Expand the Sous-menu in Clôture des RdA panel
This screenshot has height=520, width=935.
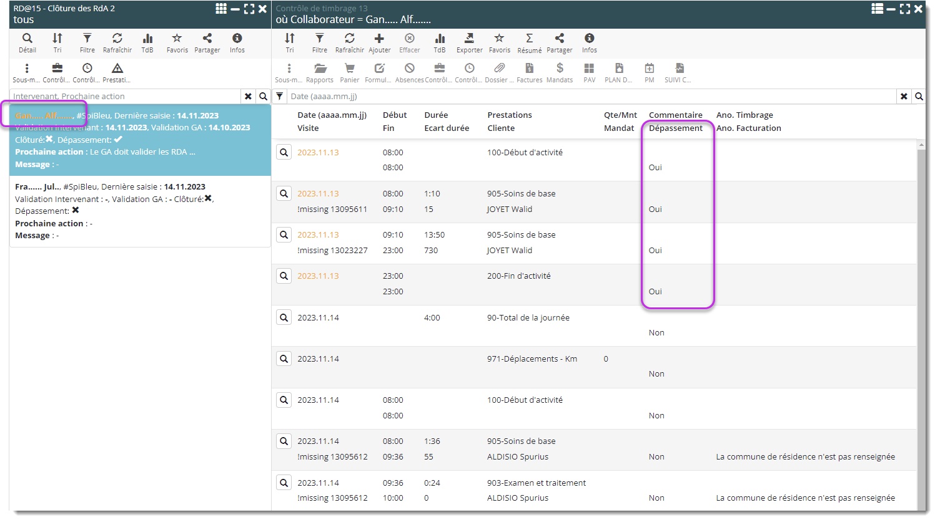click(x=26, y=72)
